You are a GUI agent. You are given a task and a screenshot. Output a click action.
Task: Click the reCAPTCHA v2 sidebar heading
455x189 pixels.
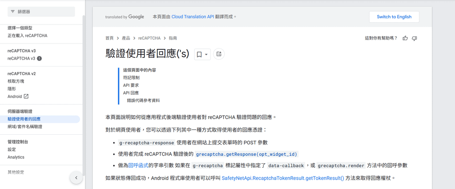coord(21,74)
